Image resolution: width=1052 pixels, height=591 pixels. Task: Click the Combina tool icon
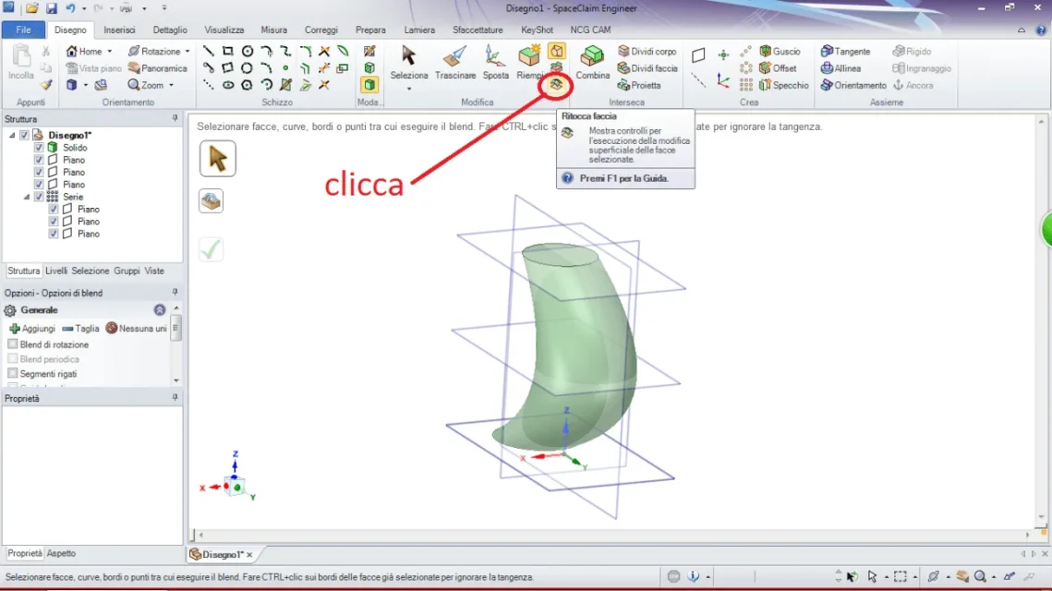592,62
